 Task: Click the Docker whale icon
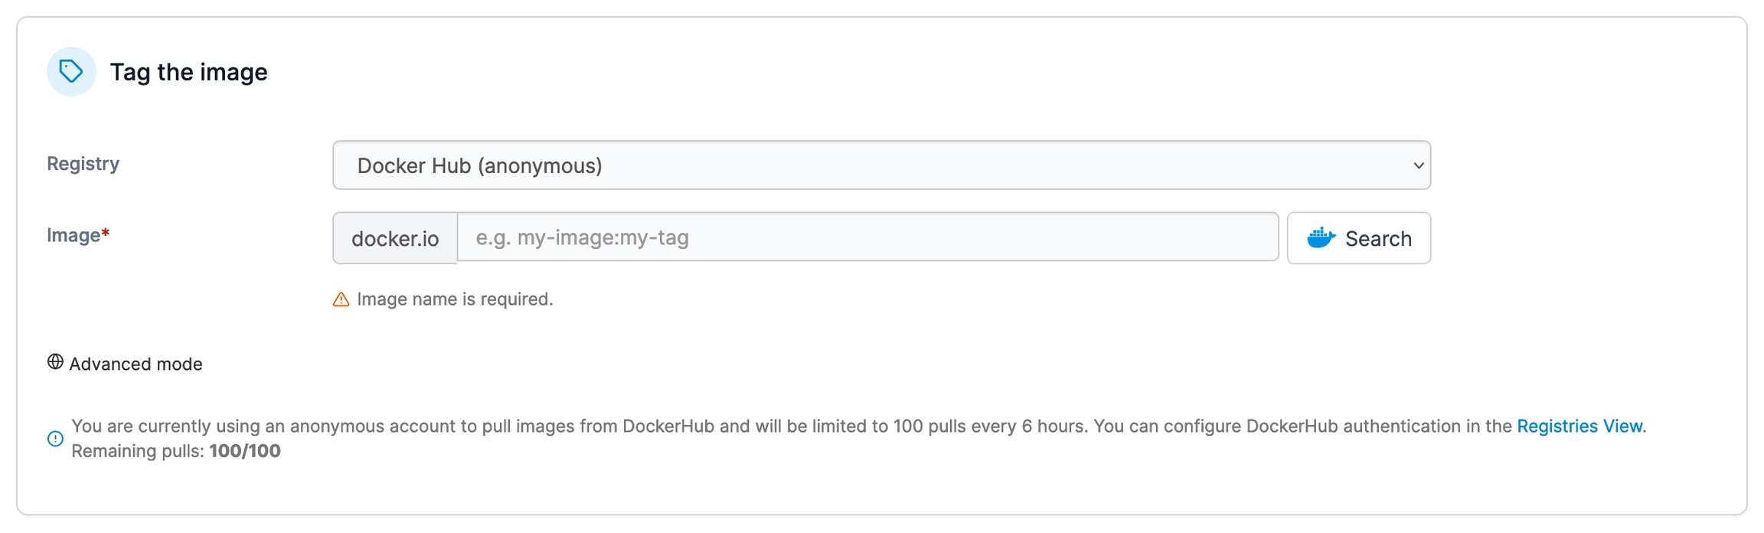(1321, 238)
